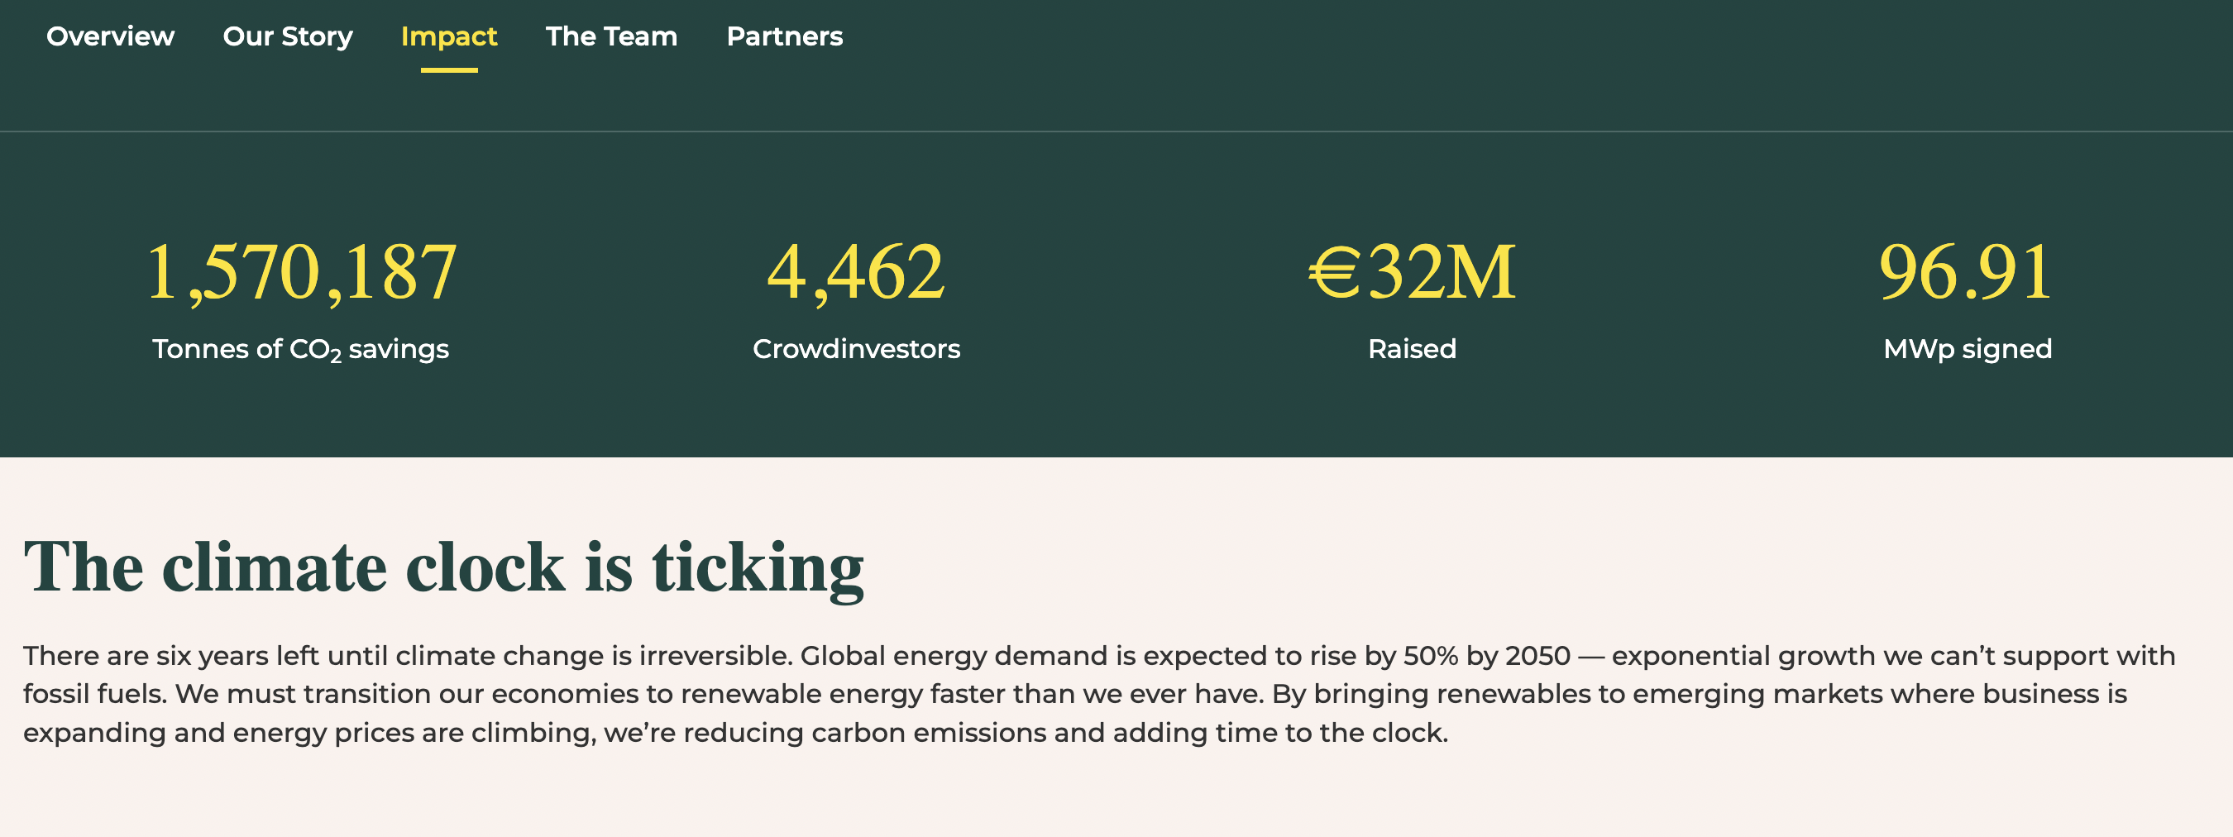Image resolution: width=2233 pixels, height=837 pixels.
Task: Select the Crowdinvestors label
Action: (857, 348)
